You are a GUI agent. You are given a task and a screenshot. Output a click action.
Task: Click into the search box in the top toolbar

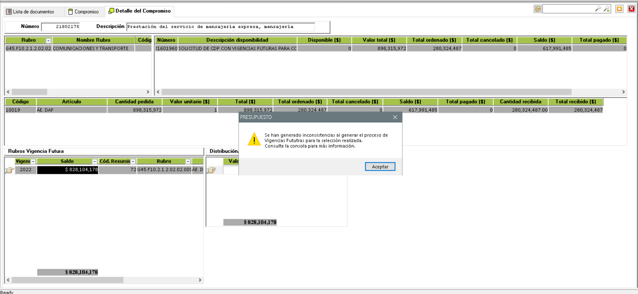click(568, 9)
